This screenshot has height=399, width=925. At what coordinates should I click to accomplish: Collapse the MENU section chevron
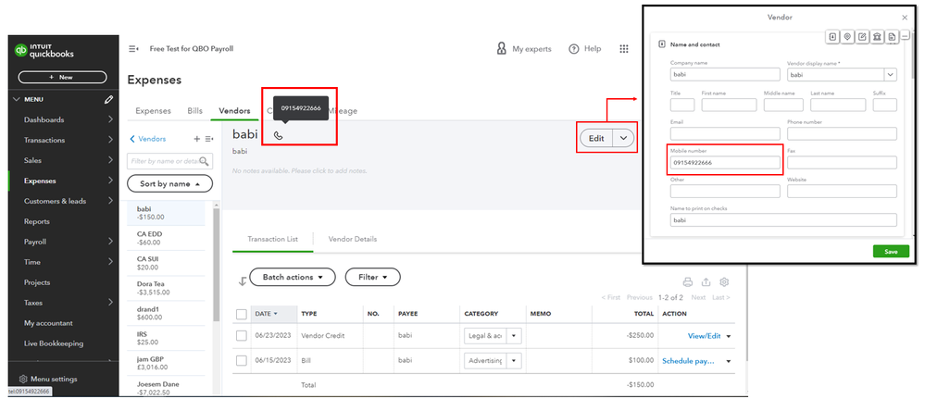click(x=17, y=100)
